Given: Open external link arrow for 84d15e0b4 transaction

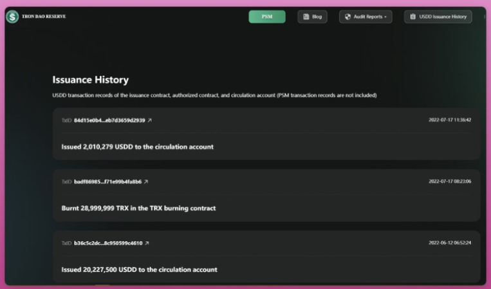Looking at the screenshot, I should tap(150, 120).
